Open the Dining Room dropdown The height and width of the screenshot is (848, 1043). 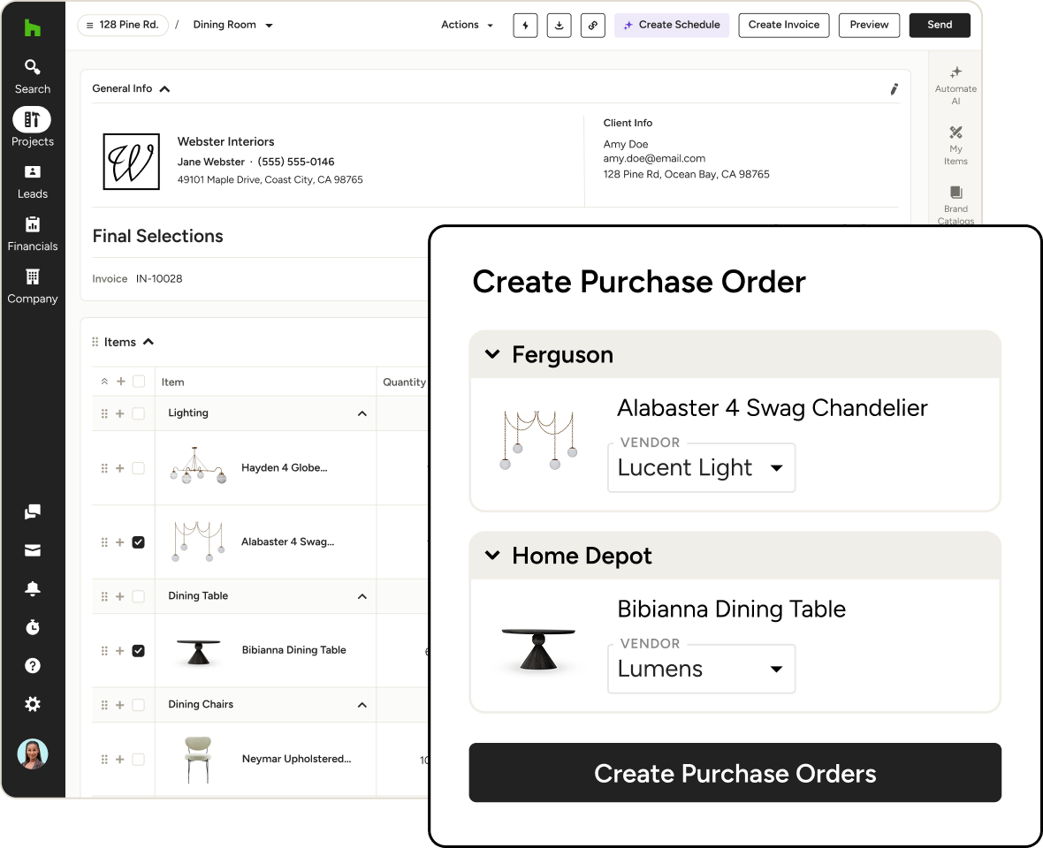tap(232, 26)
